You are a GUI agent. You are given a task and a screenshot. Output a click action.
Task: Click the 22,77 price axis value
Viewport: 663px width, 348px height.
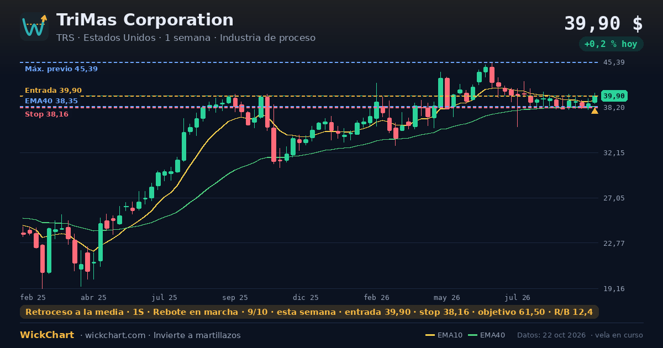tap(614, 243)
